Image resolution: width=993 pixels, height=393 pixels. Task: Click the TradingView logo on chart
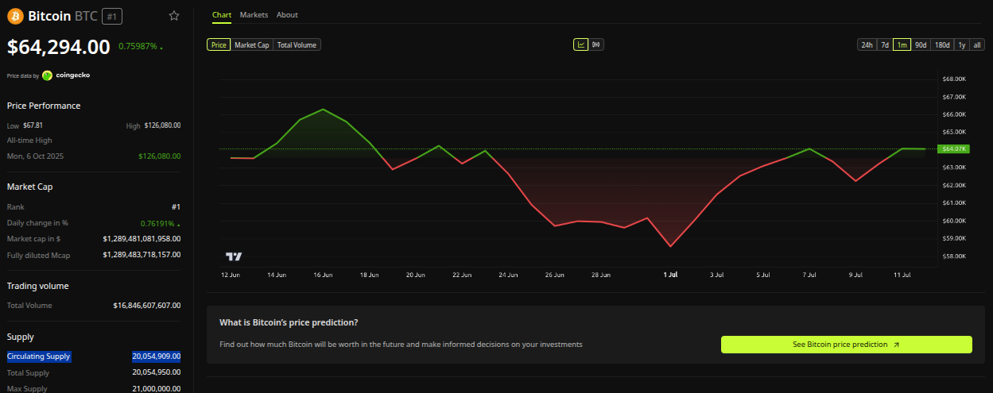pos(234,256)
